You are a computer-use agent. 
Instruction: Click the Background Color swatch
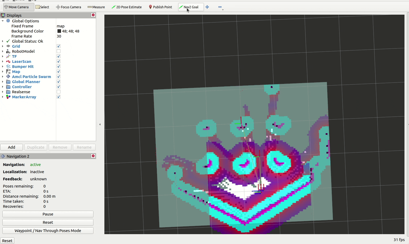tap(59, 31)
